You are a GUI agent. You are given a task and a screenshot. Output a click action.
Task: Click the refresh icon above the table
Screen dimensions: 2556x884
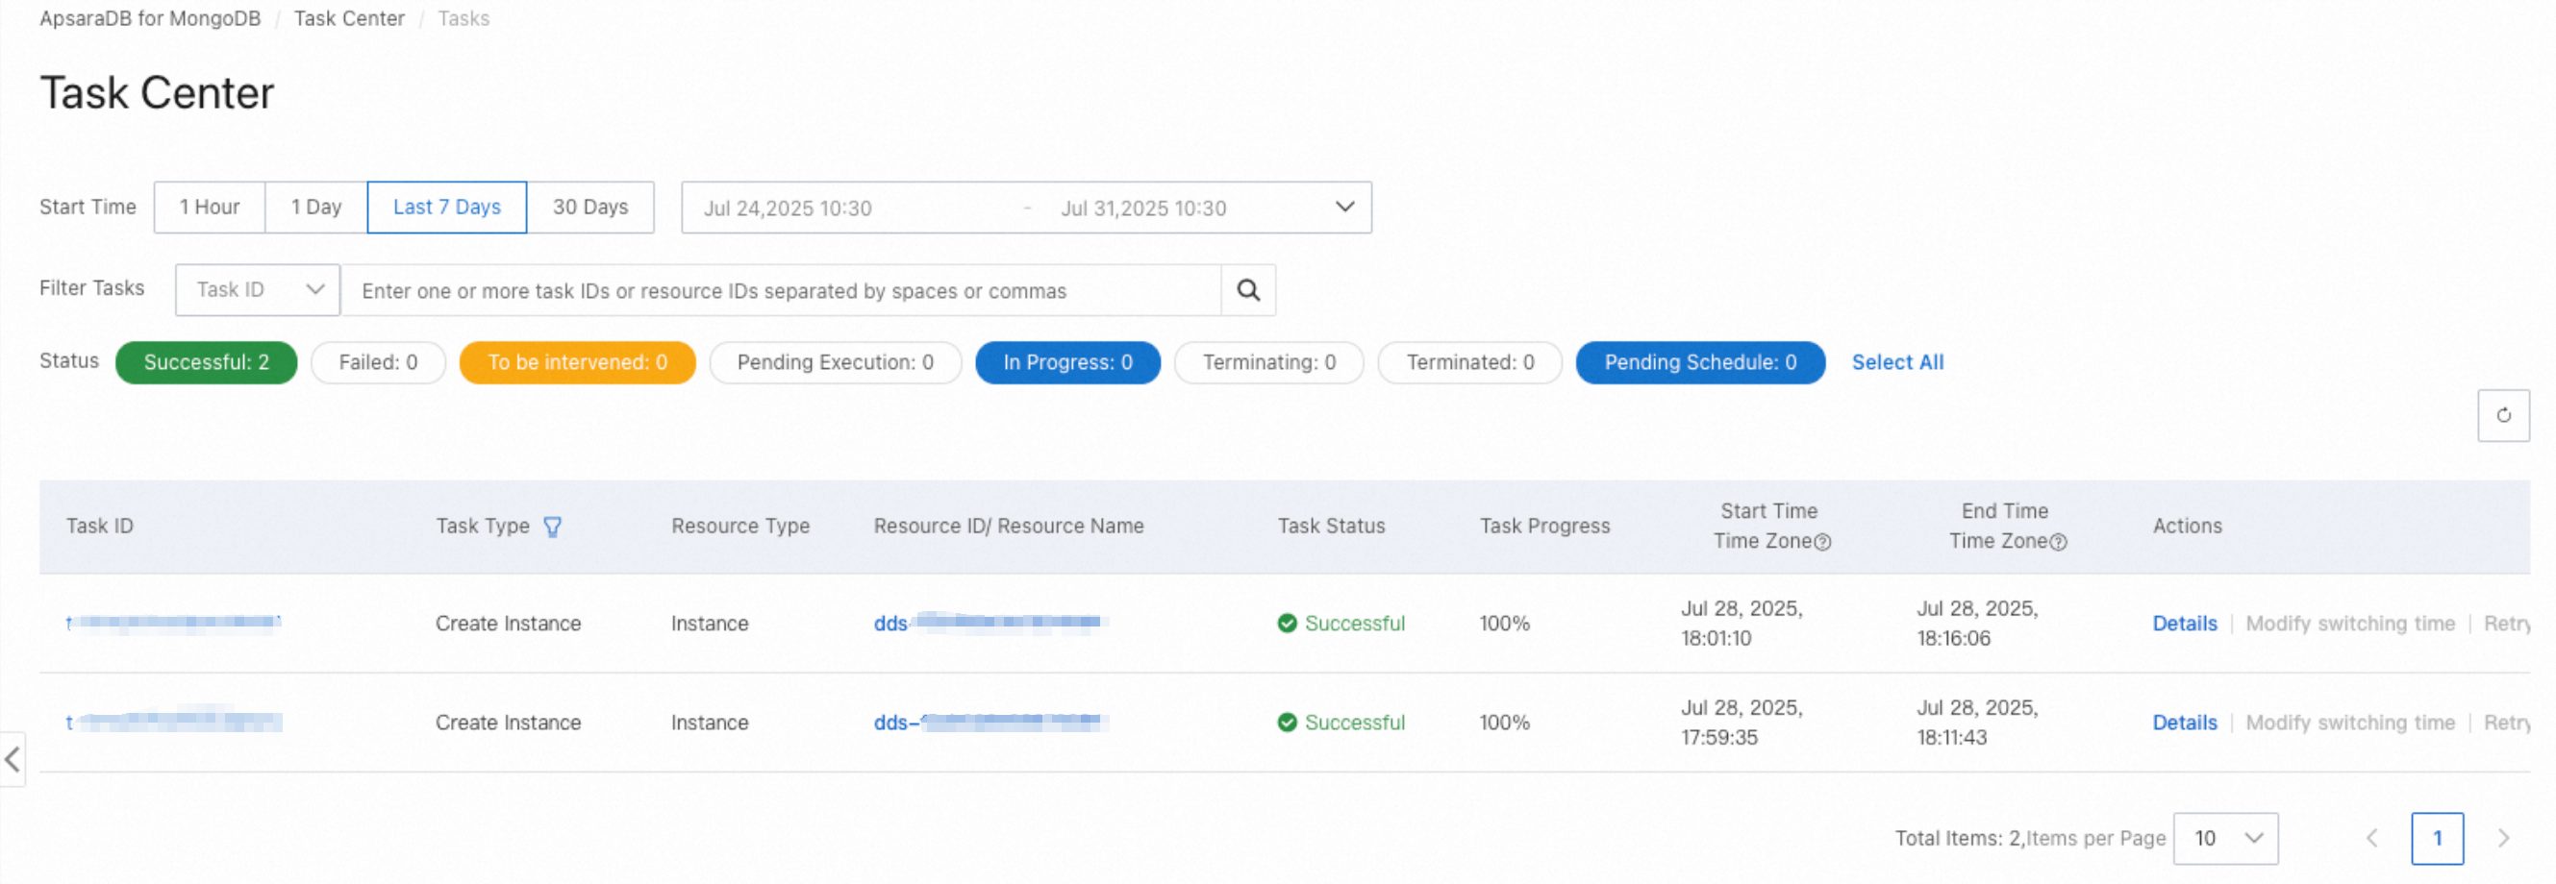[x=2502, y=415]
